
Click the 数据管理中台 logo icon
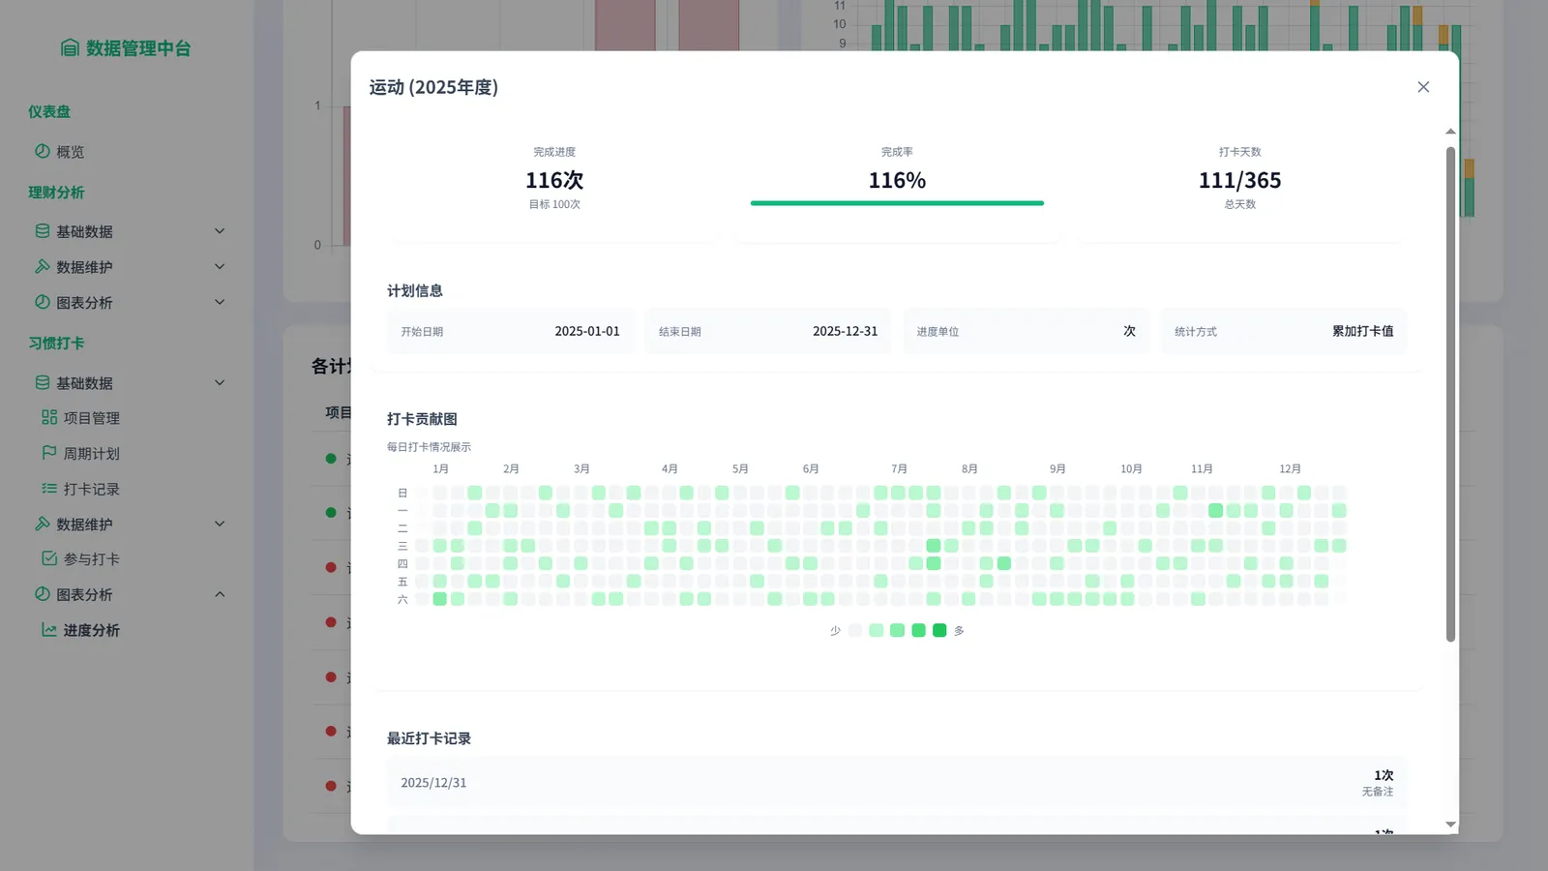[x=70, y=48]
